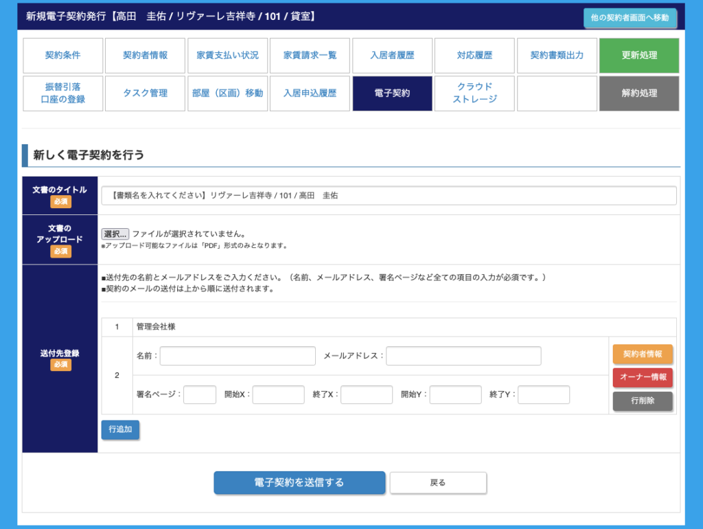Click the 文書のタイトル text field
Image resolution: width=703 pixels, height=529 pixels.
389,196
